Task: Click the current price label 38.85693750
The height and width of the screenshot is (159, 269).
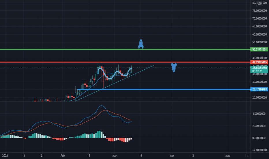Action: (259, 68)
